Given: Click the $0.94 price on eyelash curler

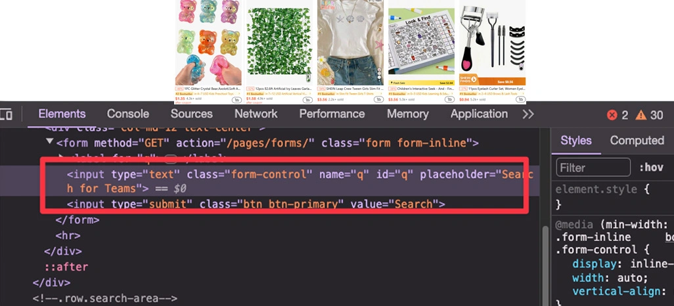Looking at the screenshot, I should pos(464,99).
